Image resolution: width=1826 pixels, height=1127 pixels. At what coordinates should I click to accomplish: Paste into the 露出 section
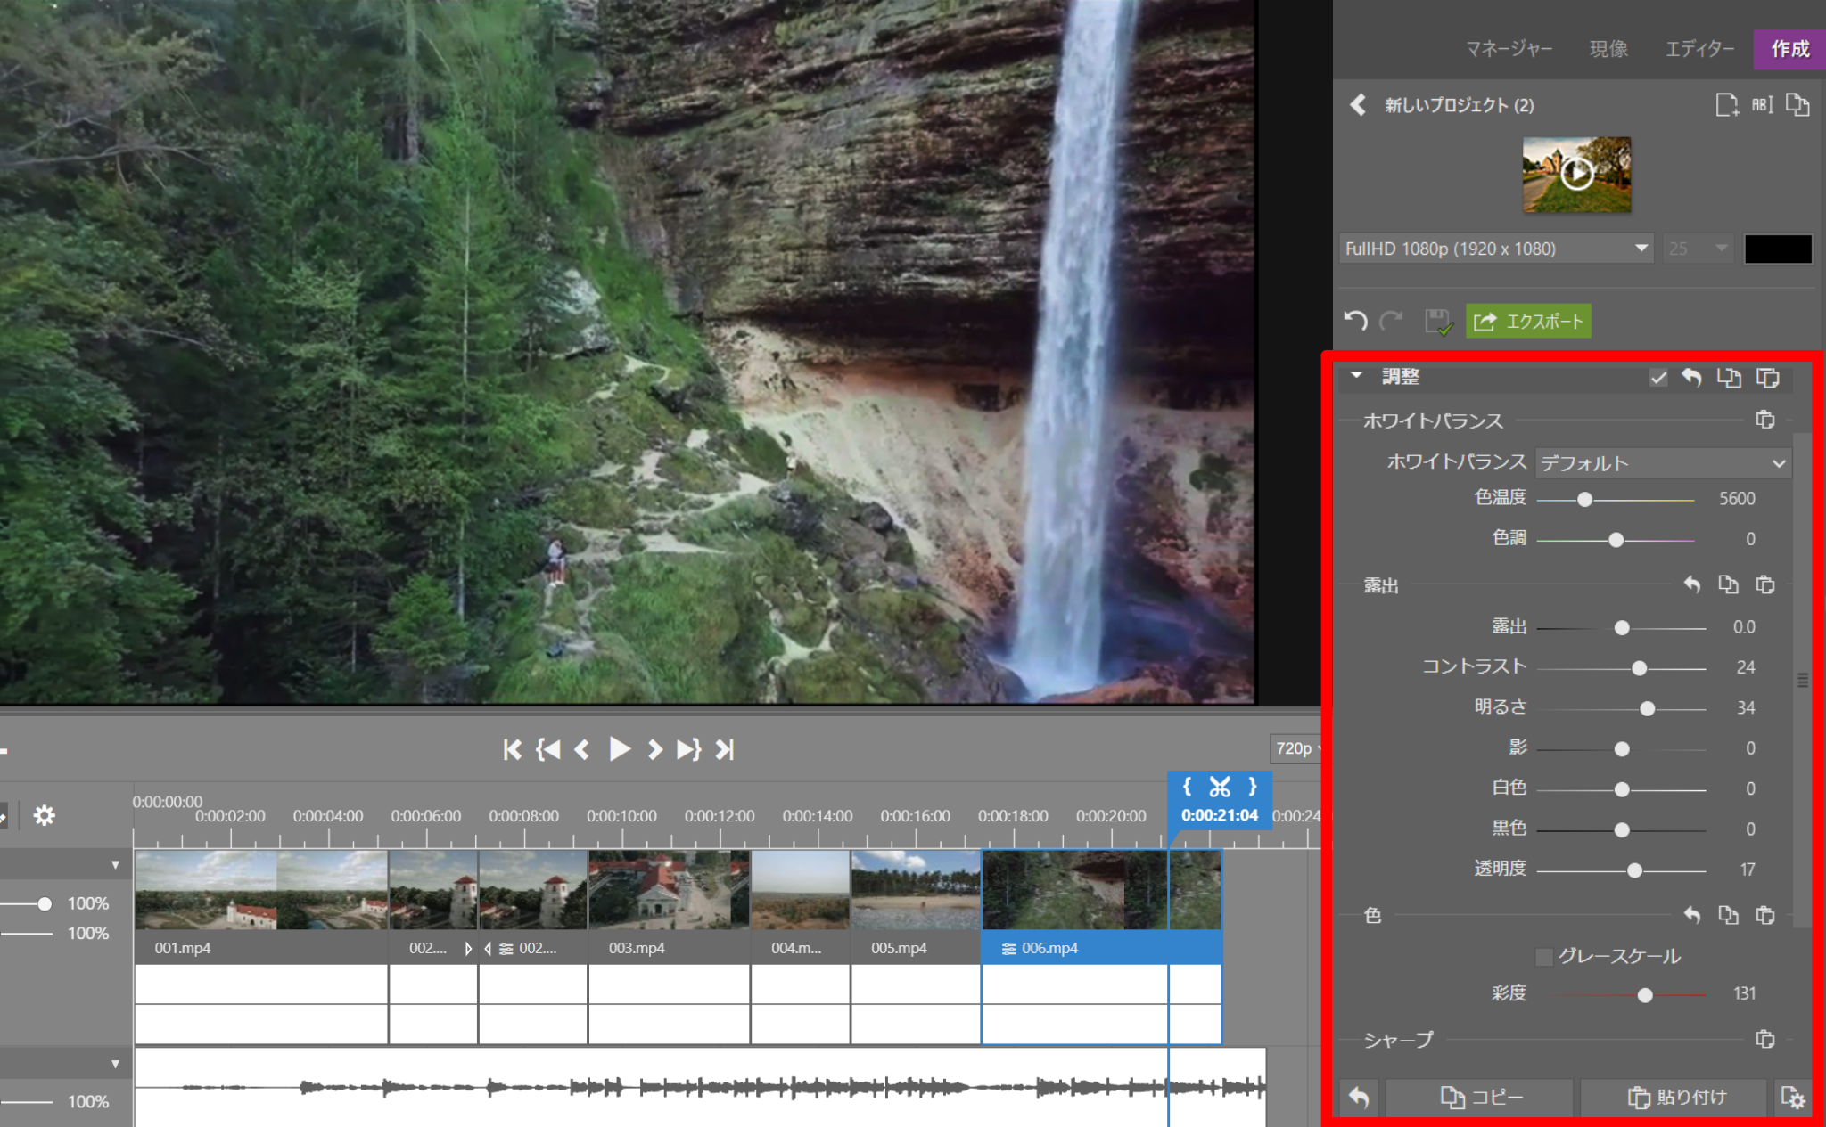(x=1764, y=585)
